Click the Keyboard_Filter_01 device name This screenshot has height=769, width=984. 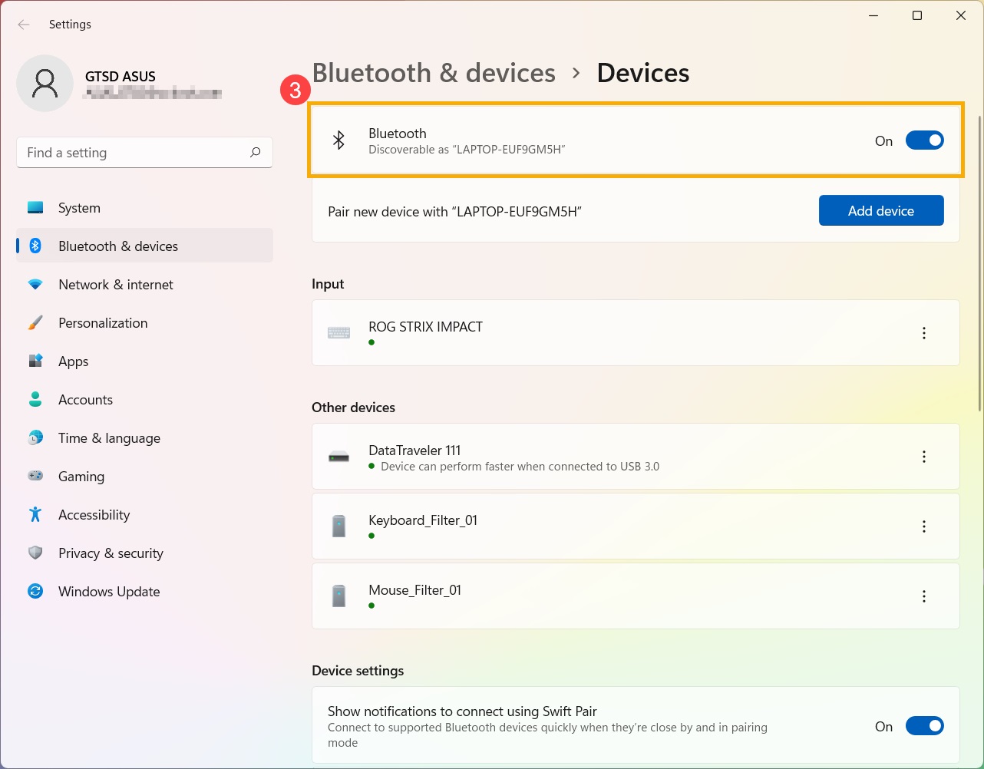click(x=423, y=520)
